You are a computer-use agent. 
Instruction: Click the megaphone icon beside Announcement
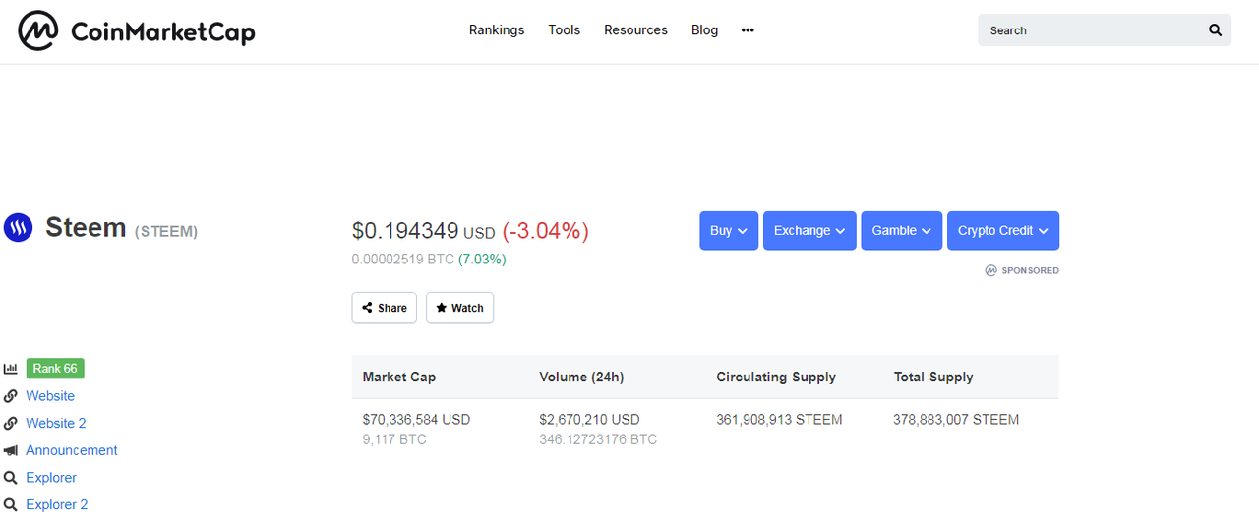10,450
